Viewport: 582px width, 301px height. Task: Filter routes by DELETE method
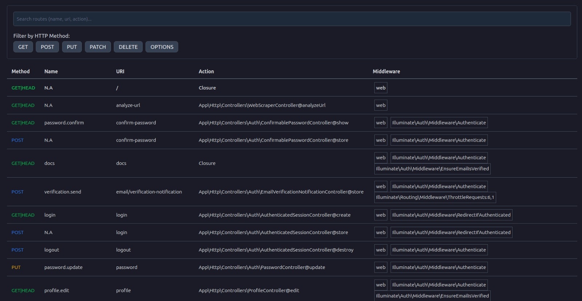128,47
